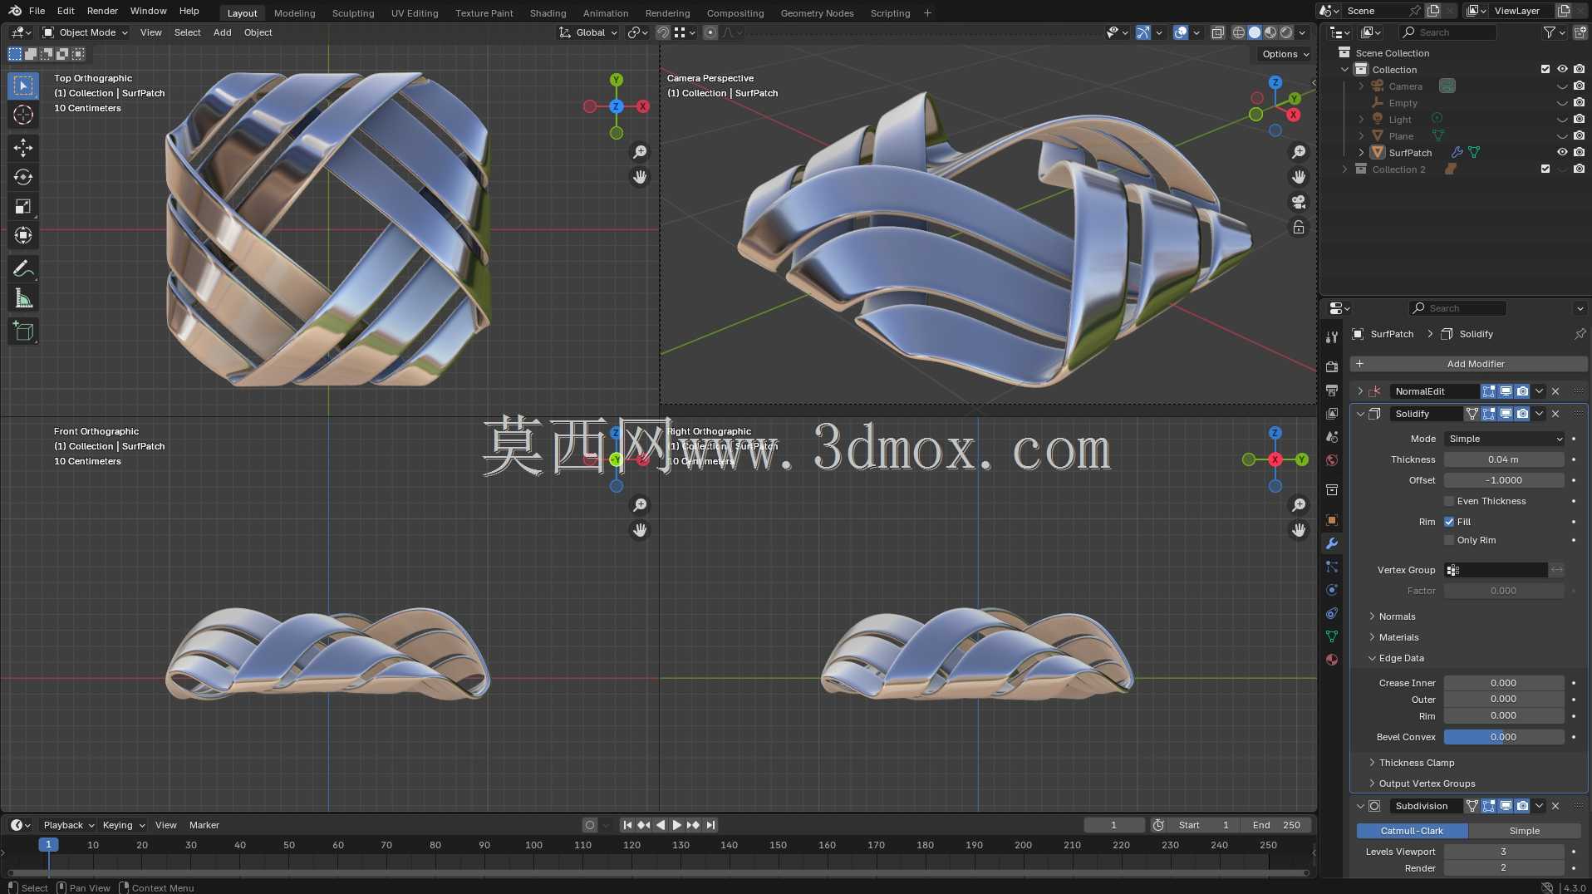This screenshot has height=894, width=1592.
Task: Switch to the Modeling workspace tab
Action: tap(294, 13)
